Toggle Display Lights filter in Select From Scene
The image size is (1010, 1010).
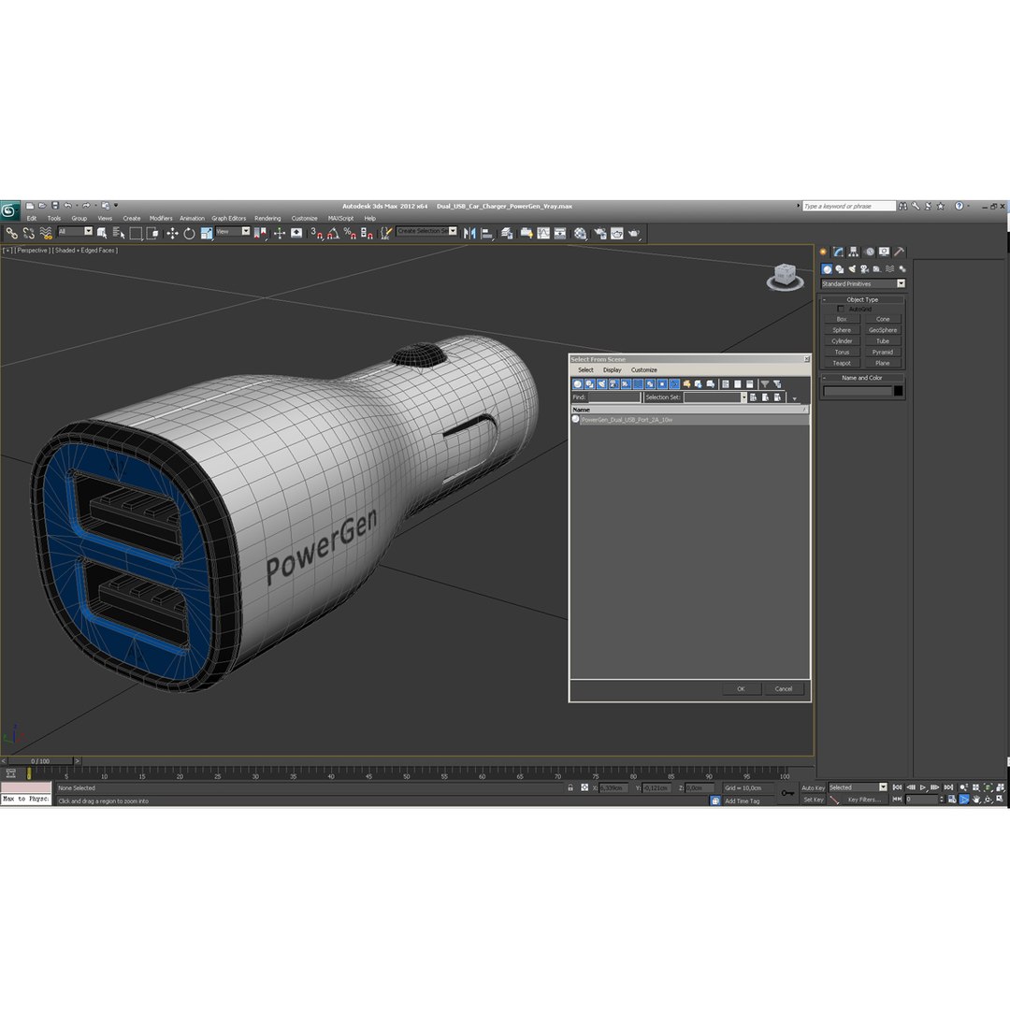click(601, 384)
